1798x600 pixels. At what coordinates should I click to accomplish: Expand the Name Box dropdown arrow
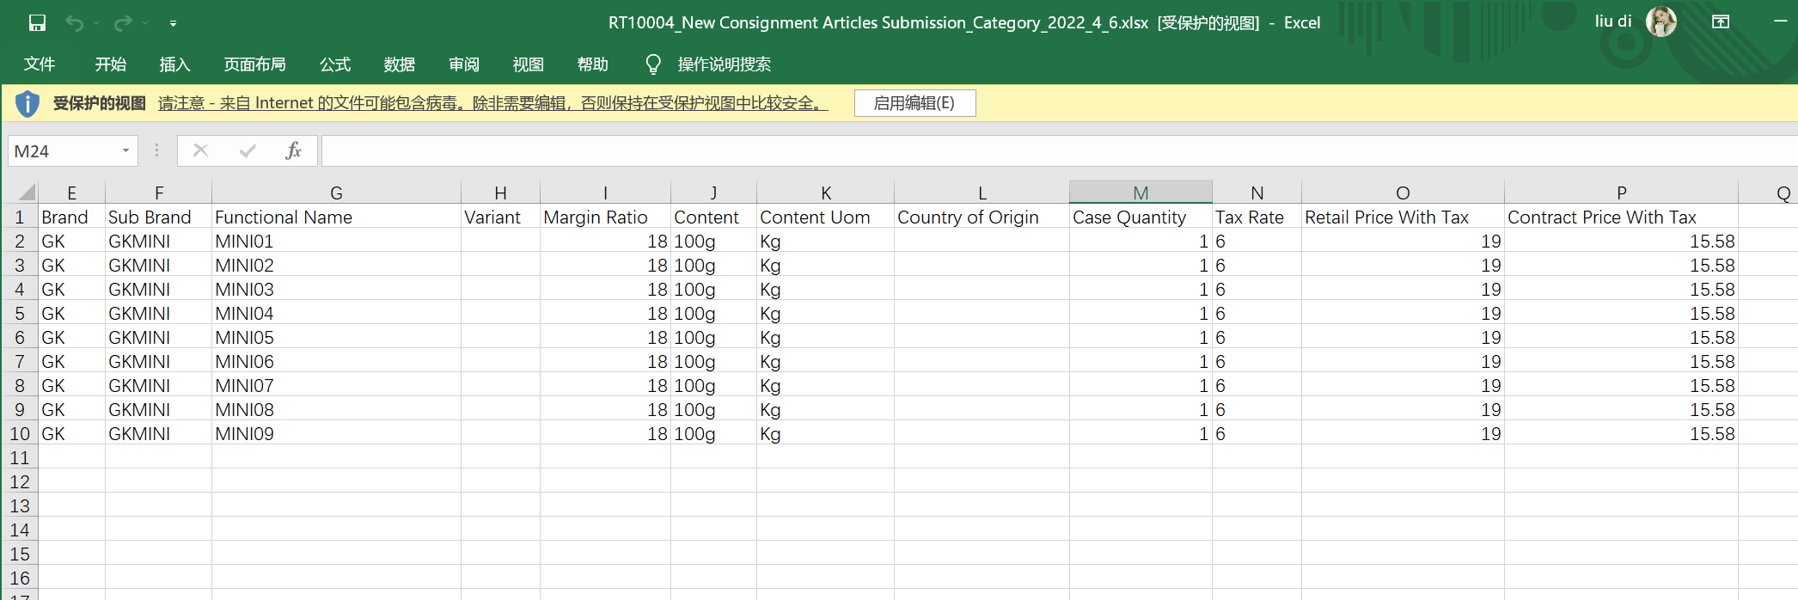(125, 151)
